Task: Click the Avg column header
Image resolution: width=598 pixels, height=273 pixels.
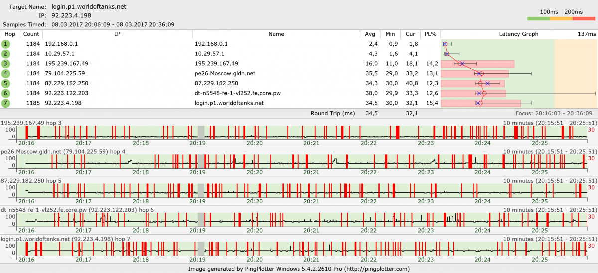Action: [x=370, y=34]
